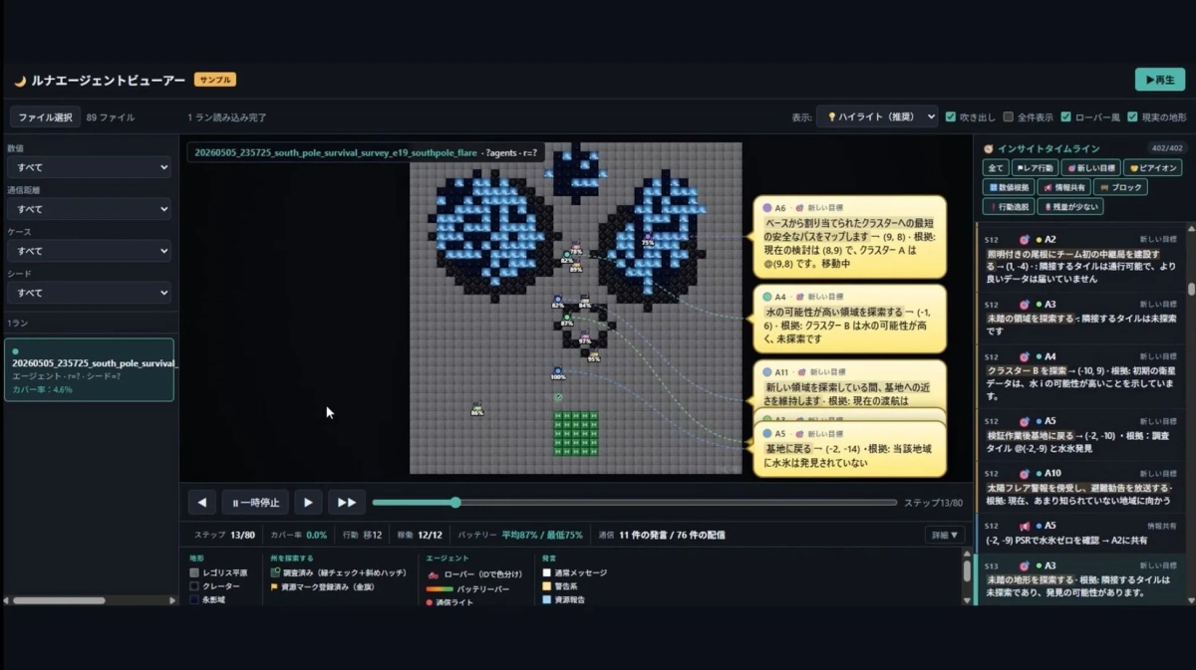The height and width of the screenshot is (670, 1196).
Task: Click the target icon on A10 entry
Action: pos(1024,473)
